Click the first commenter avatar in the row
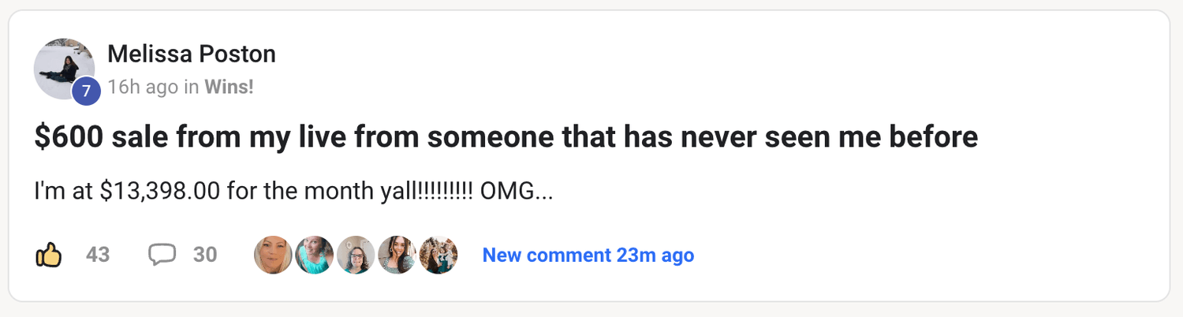The height and width of the screenshot is (317, 1183). [273, 255]
